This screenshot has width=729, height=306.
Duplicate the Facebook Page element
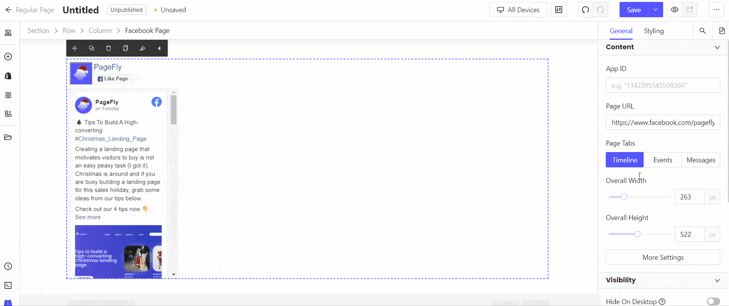point(91,48)
